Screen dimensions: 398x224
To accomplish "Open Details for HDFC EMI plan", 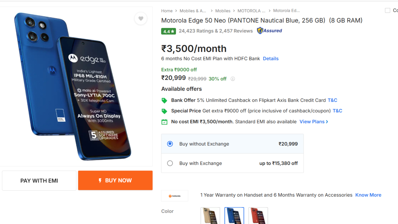I will point(271,58).
